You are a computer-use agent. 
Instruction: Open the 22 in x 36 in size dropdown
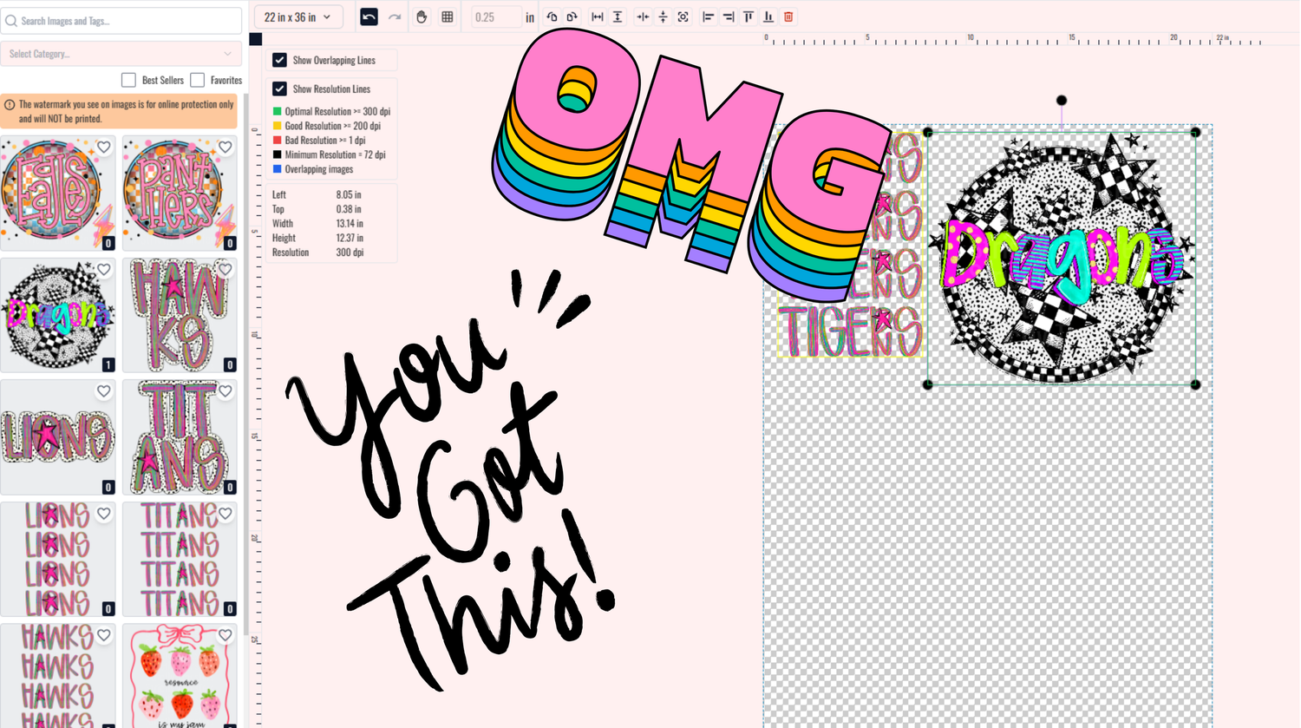(x=297, y=17)
